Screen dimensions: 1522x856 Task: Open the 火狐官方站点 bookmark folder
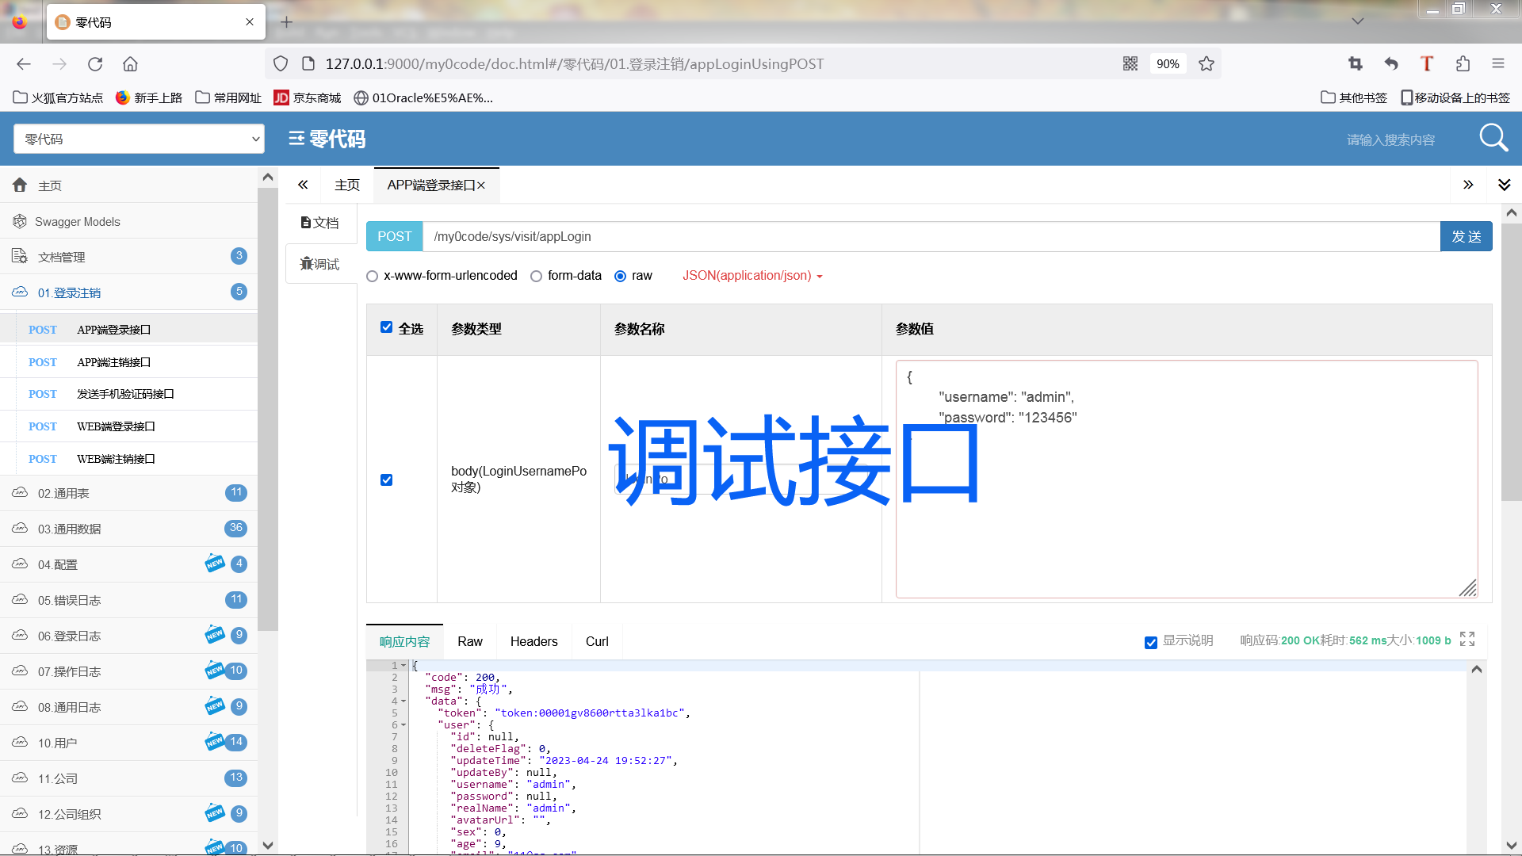click(59, 97)
